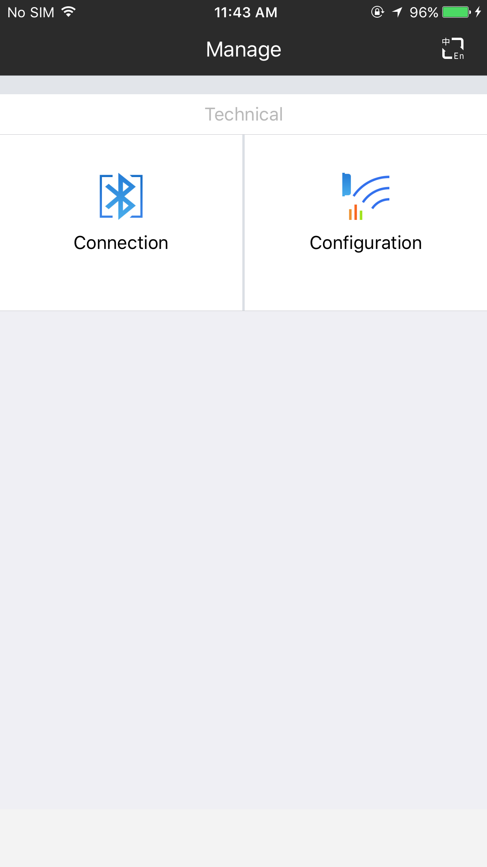
Task: Tap the 96% battery percentage
Action: (x=423, y=13)
